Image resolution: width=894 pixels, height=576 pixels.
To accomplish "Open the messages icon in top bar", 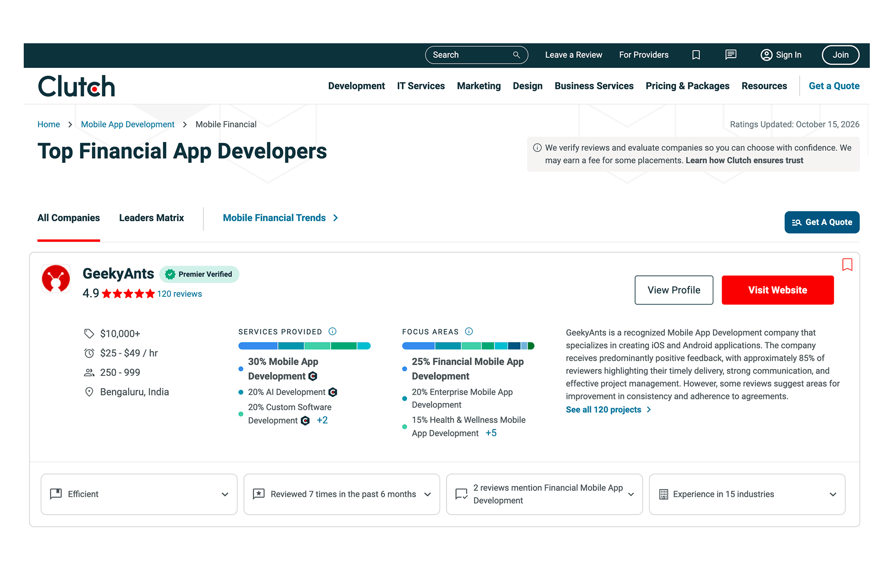I will point(731,55).
